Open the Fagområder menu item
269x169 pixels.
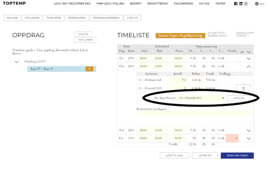(183, 4)
